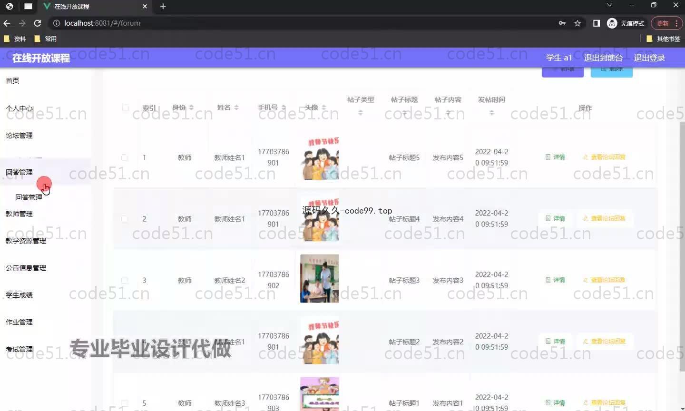Viewport: 685px width, 411px height.
Task: Click the 在线开放课程 header title
Action: (41, 58)
